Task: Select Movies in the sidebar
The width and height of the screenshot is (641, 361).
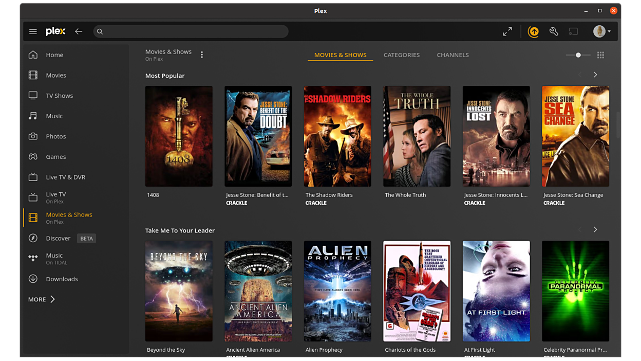Action: point(56,75)
